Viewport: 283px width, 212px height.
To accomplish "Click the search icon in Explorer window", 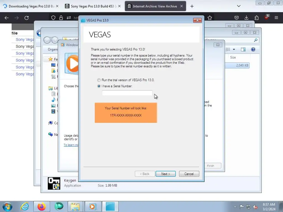I will pos(256,40).
